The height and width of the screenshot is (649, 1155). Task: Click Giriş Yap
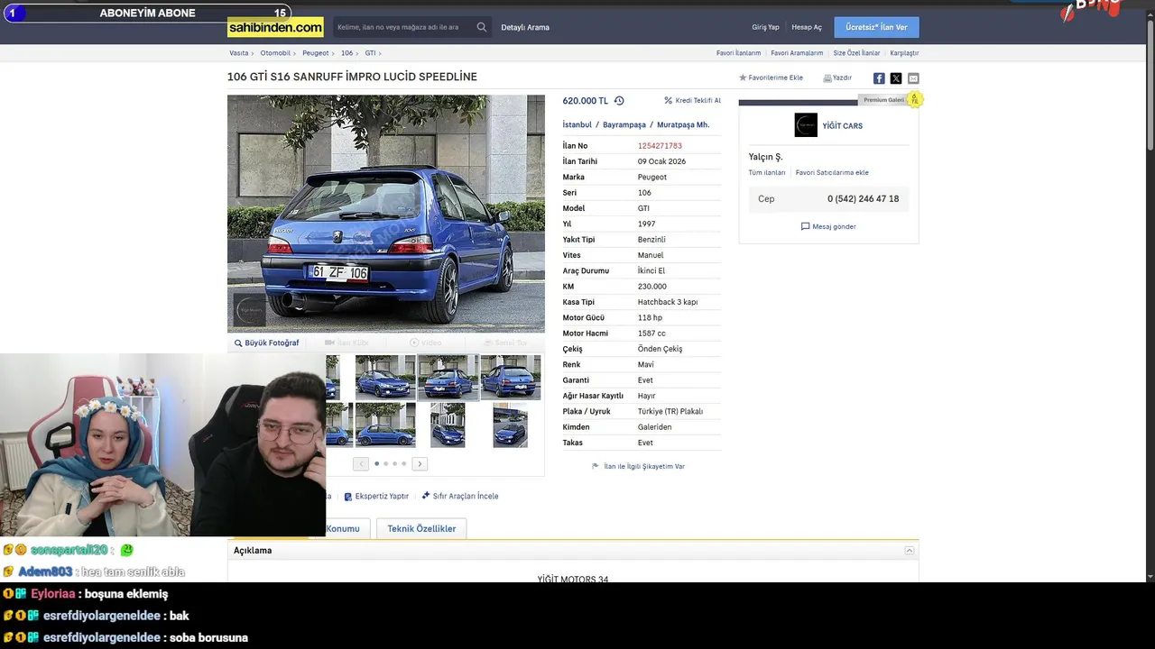(765, 27)
